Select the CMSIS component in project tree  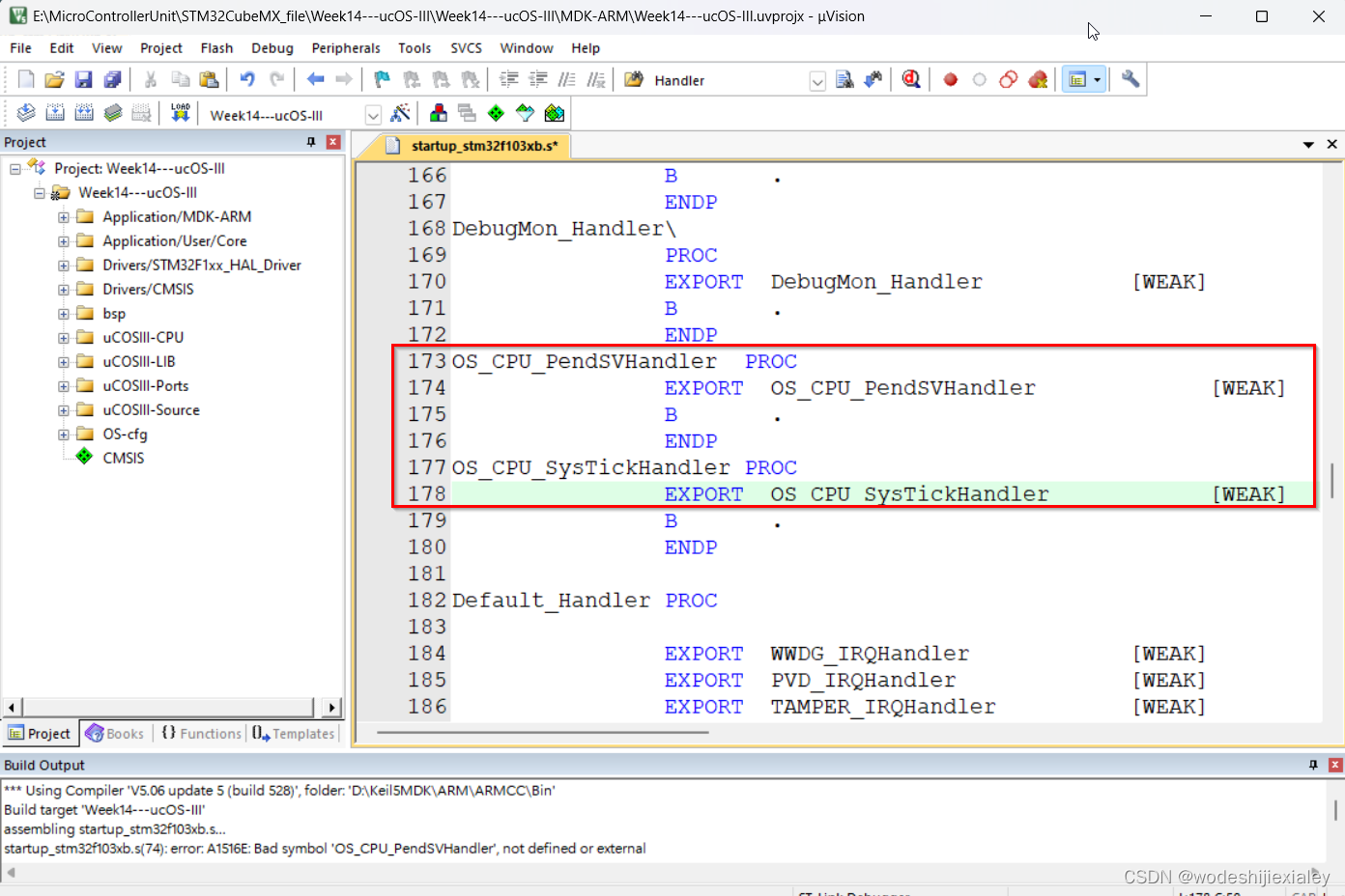pyautogui.click(x=124, y=458)
